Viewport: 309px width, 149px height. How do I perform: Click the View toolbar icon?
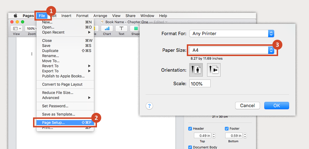tap(16, 28)
